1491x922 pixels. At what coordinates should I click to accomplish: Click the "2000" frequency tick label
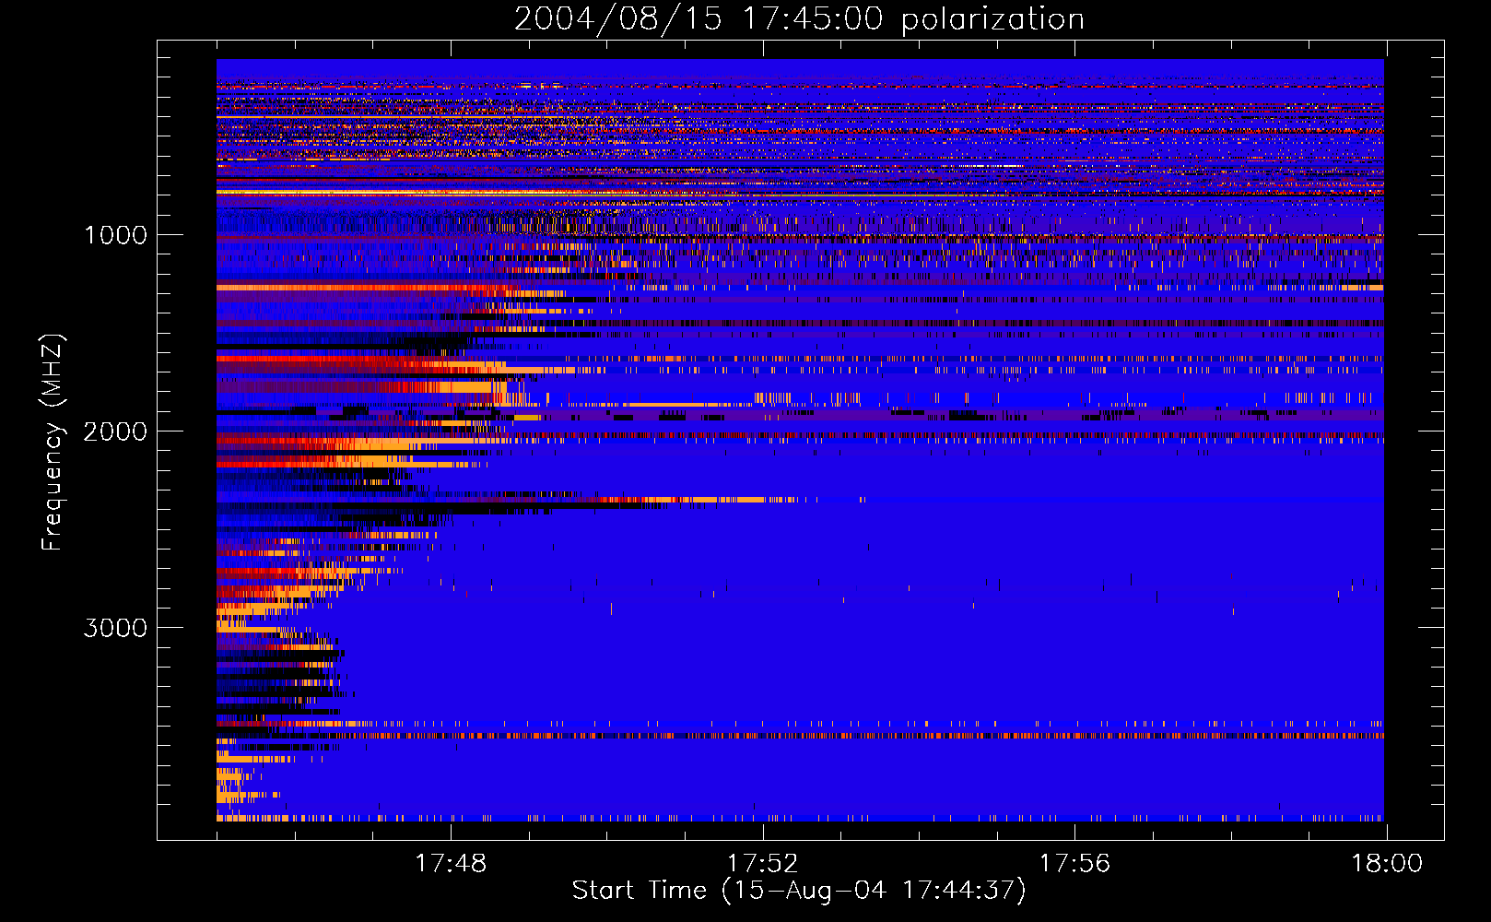(x=115, y=431)
